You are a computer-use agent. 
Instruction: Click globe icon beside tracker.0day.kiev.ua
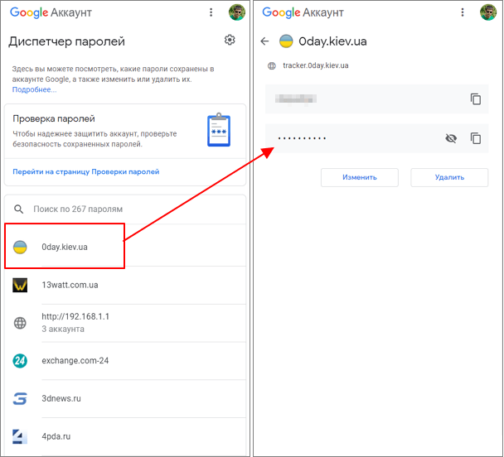(x=272, y=65)
